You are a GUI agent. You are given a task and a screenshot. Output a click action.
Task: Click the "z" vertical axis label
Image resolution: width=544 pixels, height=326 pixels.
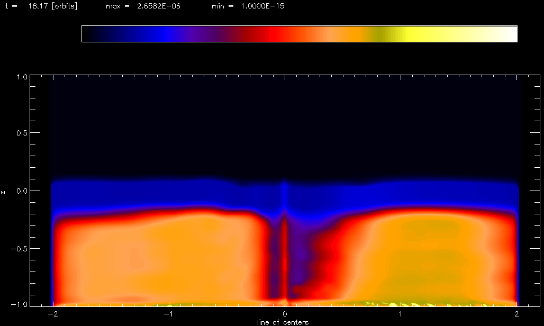(x=4, y=192)
